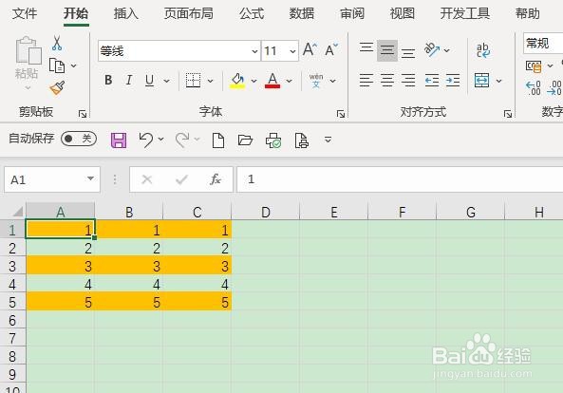Switch to the 数据 tab
This screenshot has width=563, height=393.
click(x=302, y=13)
